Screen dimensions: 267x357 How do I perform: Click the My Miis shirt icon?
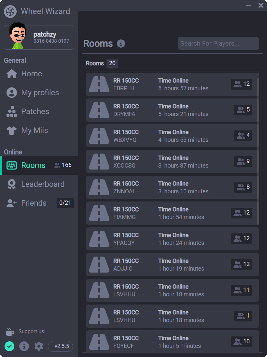point(12,130)
